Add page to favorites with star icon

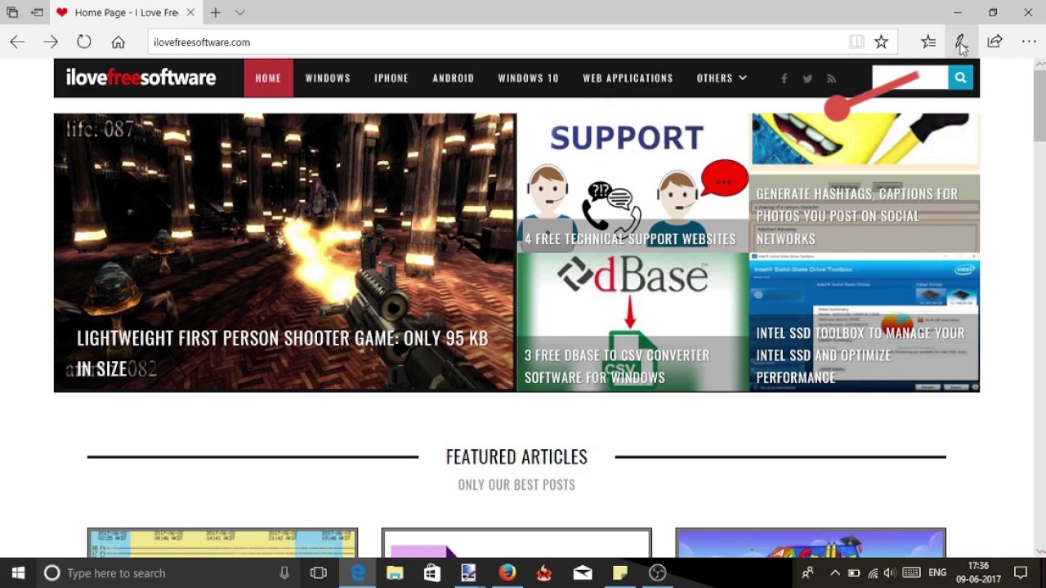pos(881,42)
